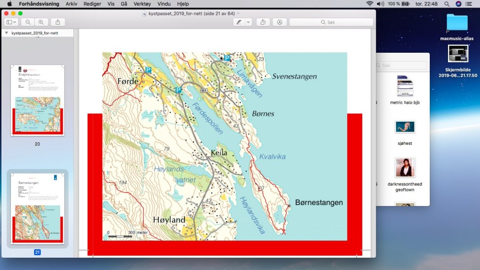
Task: Open the Verktøy menu
Action: (142, 3)
